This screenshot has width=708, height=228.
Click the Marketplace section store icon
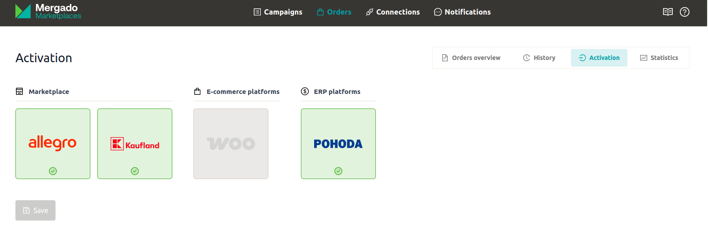coord(19,91)
